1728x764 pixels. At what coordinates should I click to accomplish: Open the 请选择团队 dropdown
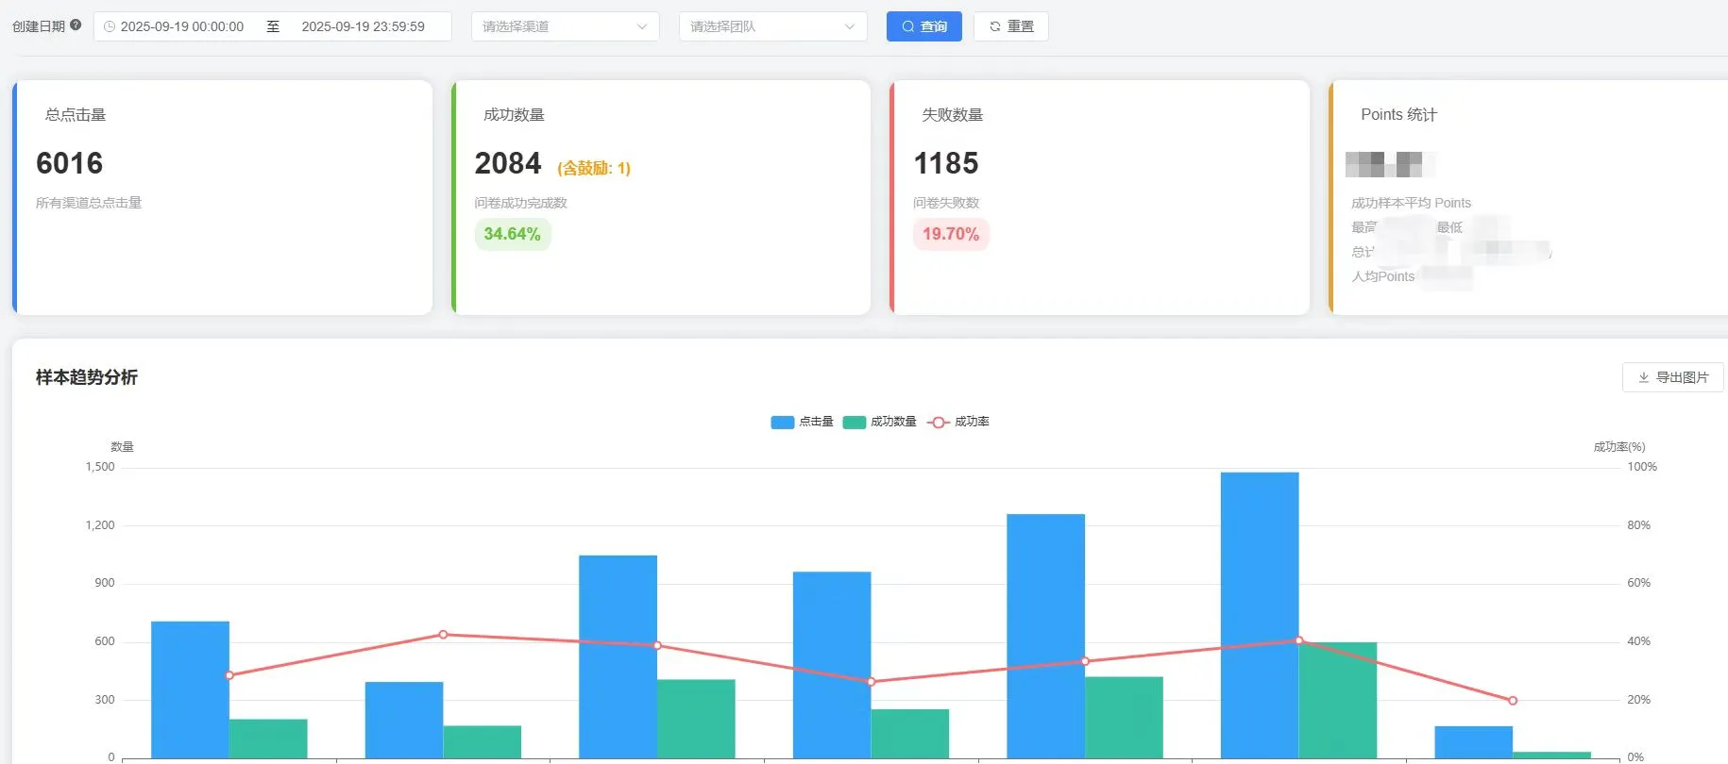click(x=772, y=26)
